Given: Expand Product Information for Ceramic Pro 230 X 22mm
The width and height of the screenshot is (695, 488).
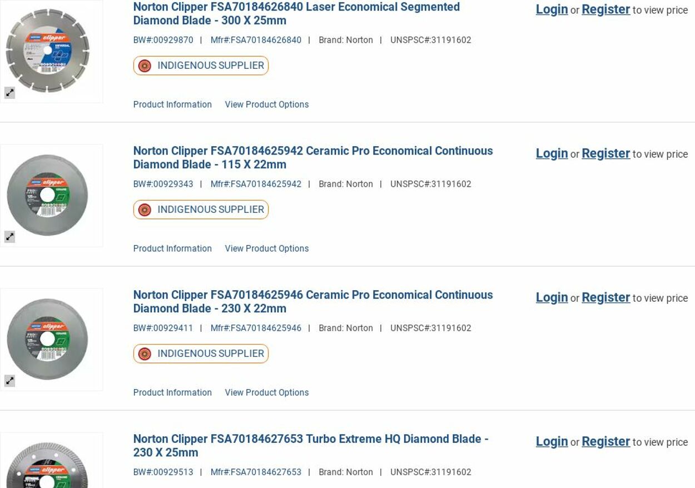Looking at the screenshot, I should tap(172, 392).
